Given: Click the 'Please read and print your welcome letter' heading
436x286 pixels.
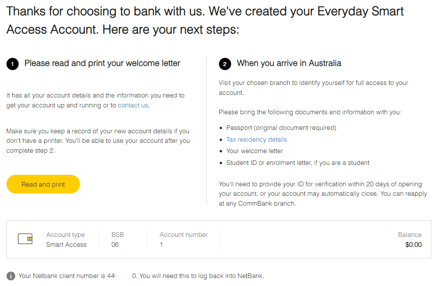Looking at the screenshot, I should click(x=102, y=63).
